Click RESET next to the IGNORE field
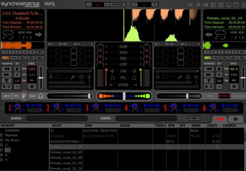The image size is (246, 171). [x=195, y=118]
